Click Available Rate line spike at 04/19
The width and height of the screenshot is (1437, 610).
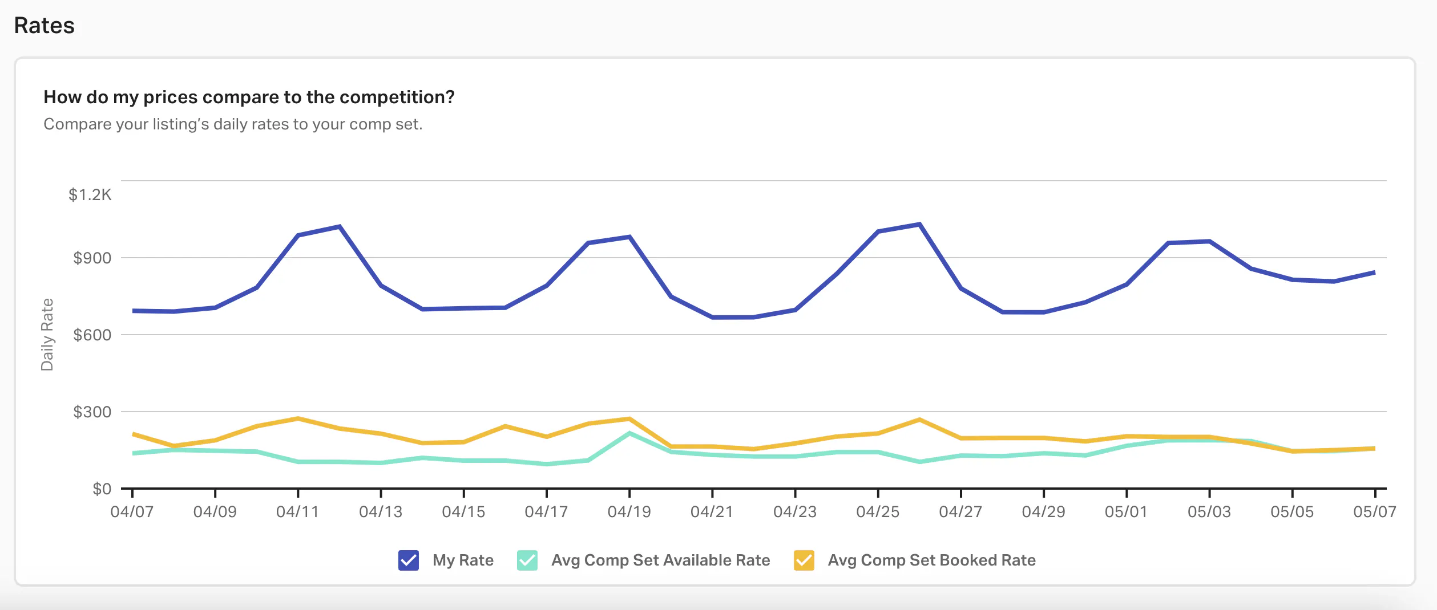(x=629, y=434)
